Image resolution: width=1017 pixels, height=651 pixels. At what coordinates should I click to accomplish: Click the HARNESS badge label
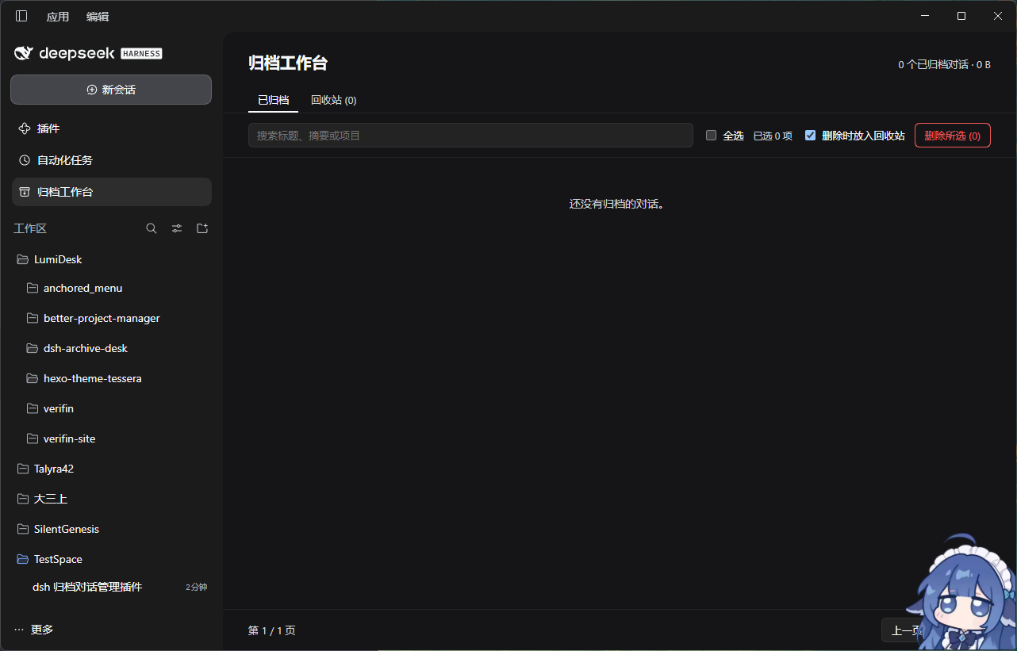click(x=141, y=54)
